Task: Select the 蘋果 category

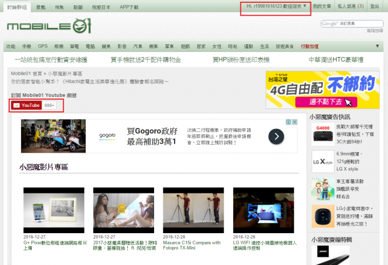Action: (106, 46)
